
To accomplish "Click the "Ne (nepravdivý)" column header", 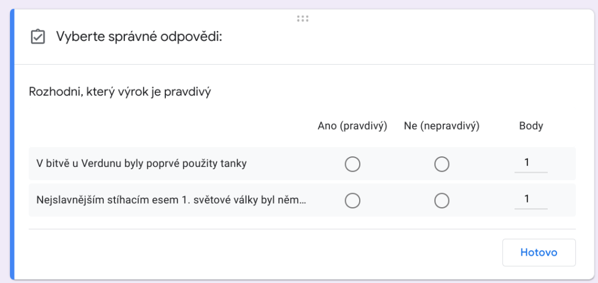I will (x=441, y=126).
